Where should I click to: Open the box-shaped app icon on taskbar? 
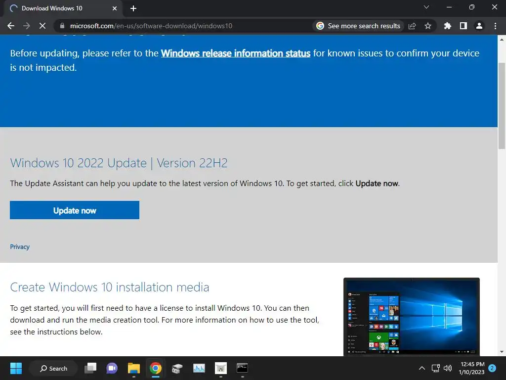(x=177, y=368)
